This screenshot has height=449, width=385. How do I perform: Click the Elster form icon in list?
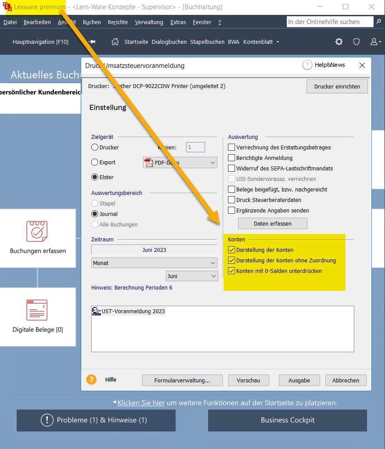pos(96,311)
